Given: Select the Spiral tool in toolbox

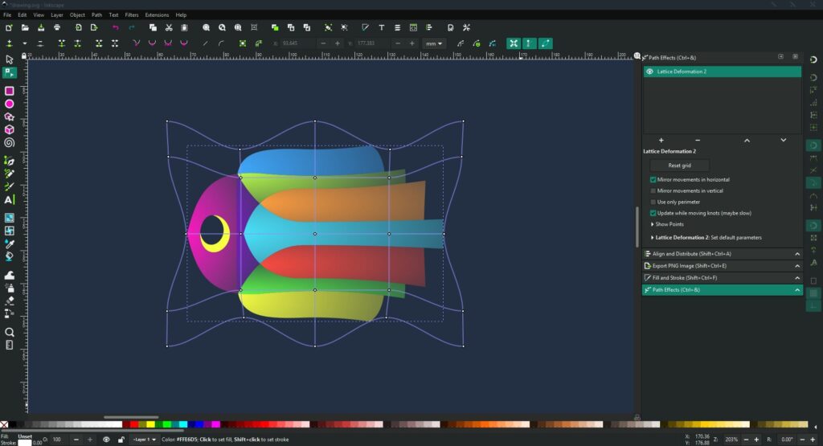Looking at the screenshot, I should pyautogui.click(x=10, y=142).
